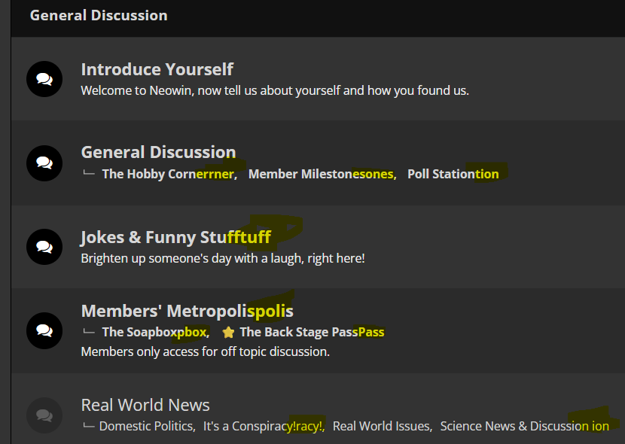Click 'Members only access for off topic' text
The width and height of the screenshot is (625, 444).
(x=206, y=351)
